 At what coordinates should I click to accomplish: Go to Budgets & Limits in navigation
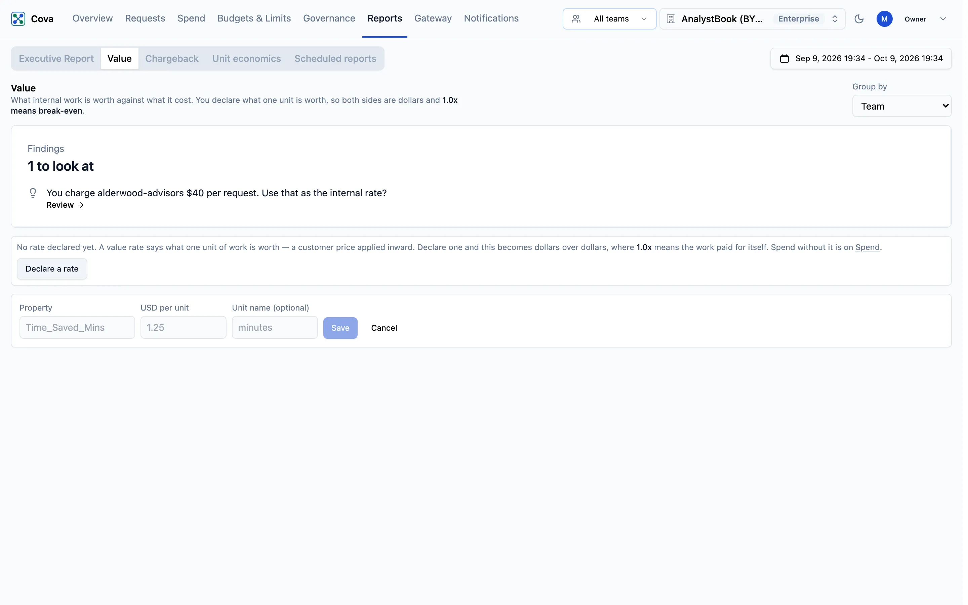click(254, 18)
